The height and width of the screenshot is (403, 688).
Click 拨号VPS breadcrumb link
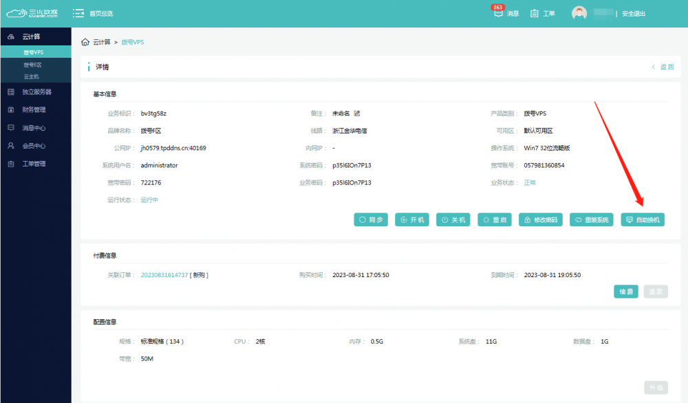[x=133, y=42]
